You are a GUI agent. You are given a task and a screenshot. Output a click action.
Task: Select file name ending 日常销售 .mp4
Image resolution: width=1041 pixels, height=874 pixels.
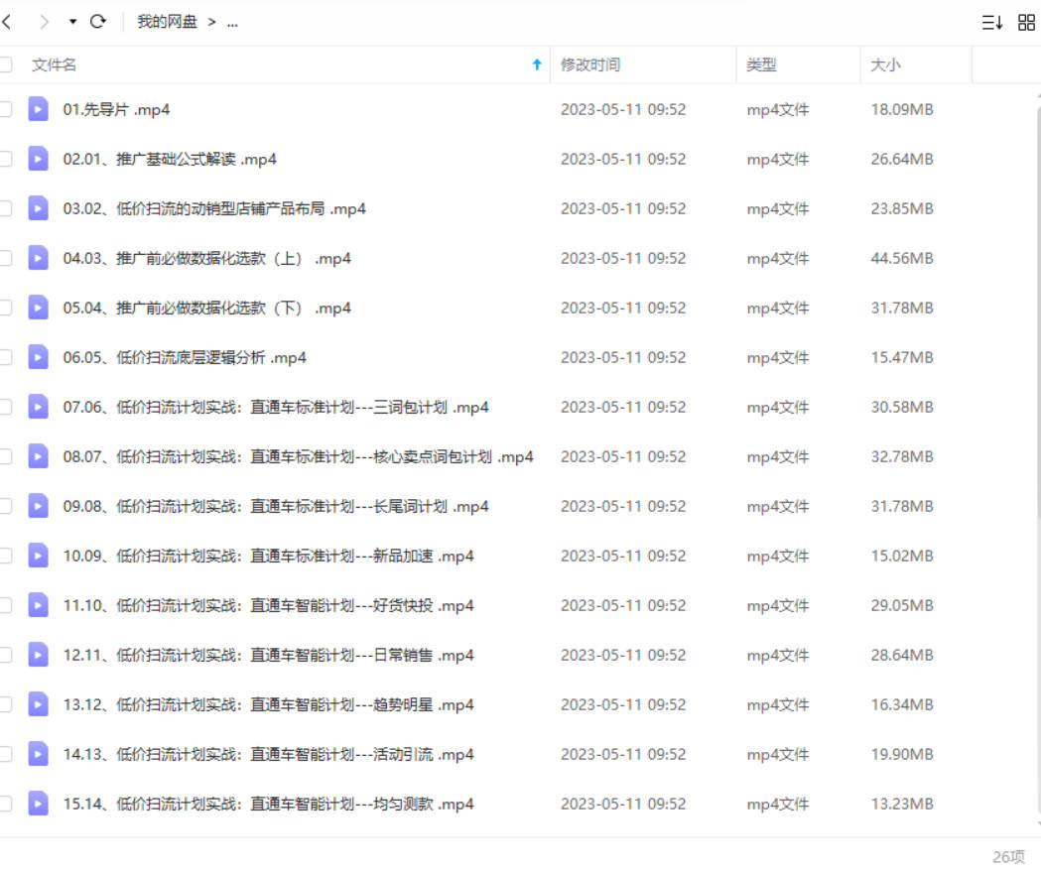point(268,656)
